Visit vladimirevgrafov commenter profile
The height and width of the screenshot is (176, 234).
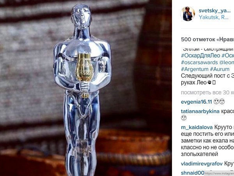click(202, 164)
